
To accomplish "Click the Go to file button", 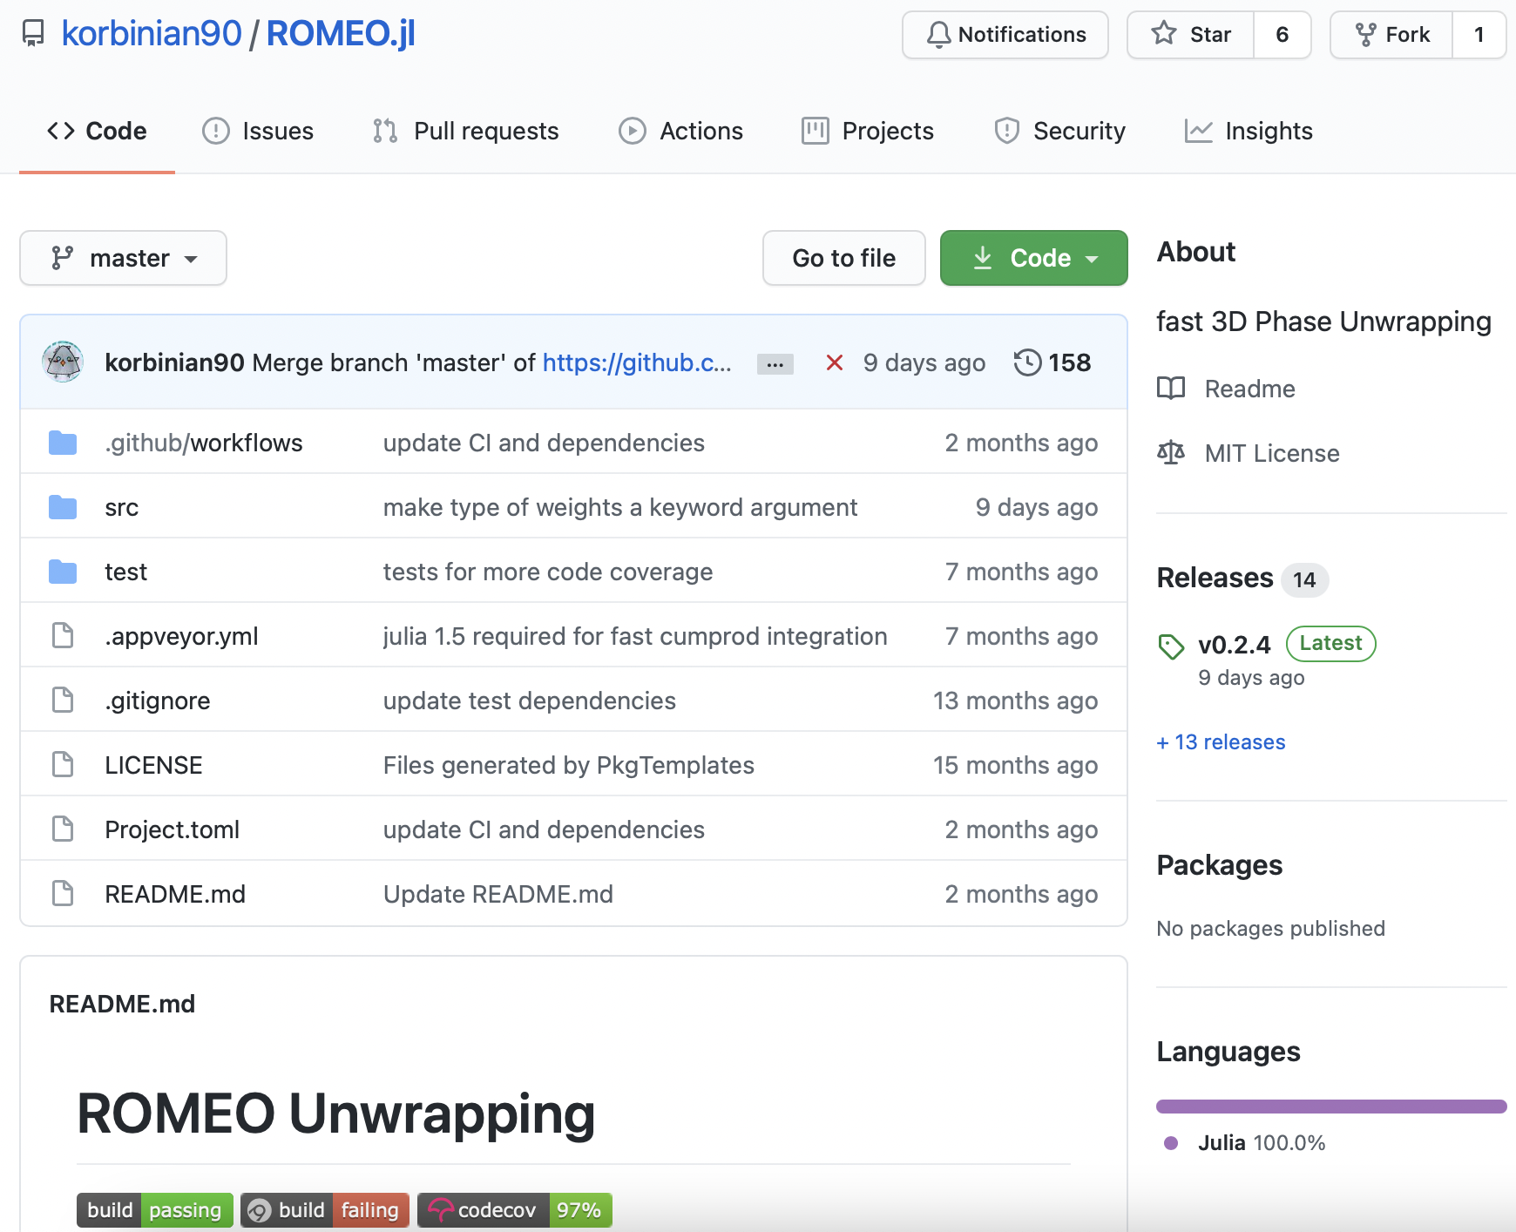I will click(x=843, y=258).
